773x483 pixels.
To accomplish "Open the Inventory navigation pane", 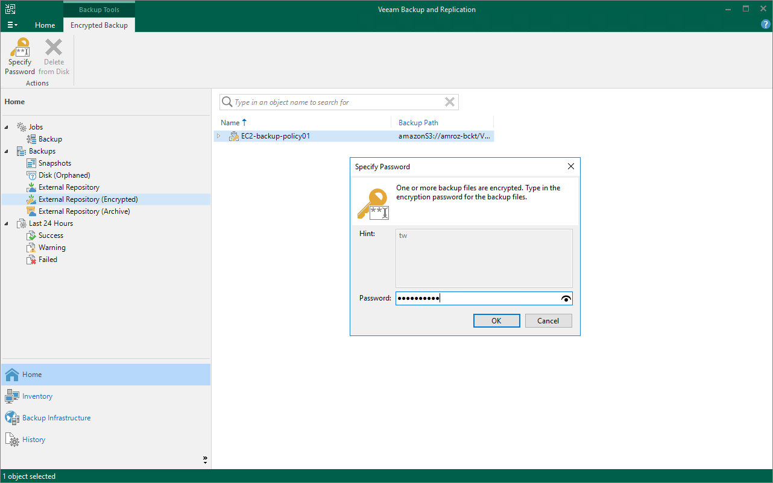I will pos(106,396).
